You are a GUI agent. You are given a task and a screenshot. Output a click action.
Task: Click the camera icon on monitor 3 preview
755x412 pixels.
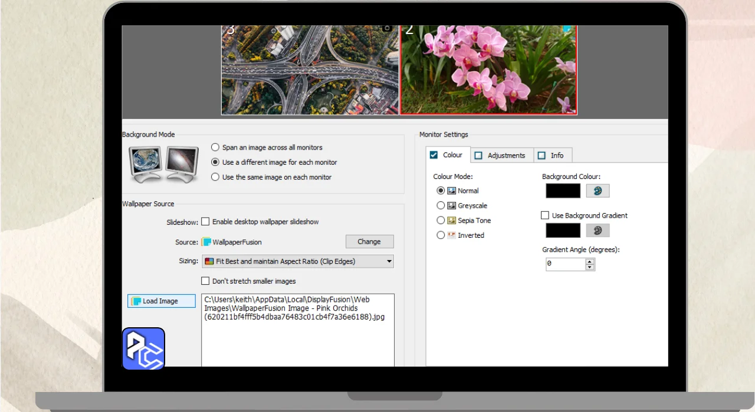(387, 28)
